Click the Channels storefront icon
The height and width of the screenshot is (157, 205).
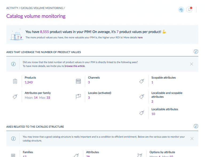(x=78, y=82)
